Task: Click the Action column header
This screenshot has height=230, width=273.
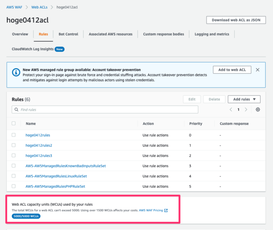Action: click(x=148, y=124)
